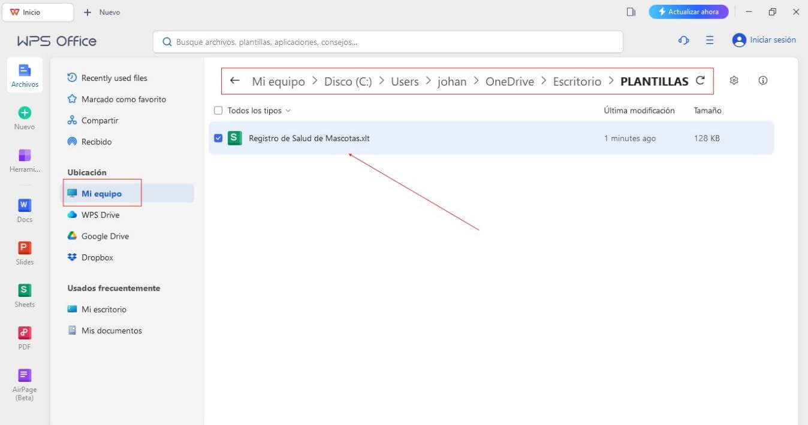
Task: Click the green Nuevo plus icon
Action: pyautogui.click(x=25, y=113)
